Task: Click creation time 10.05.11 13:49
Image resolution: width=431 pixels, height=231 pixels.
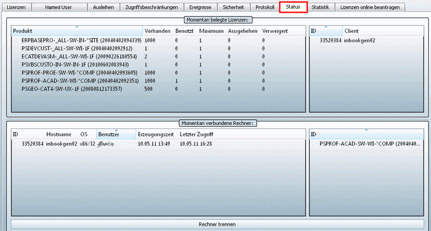Action: 154,144
